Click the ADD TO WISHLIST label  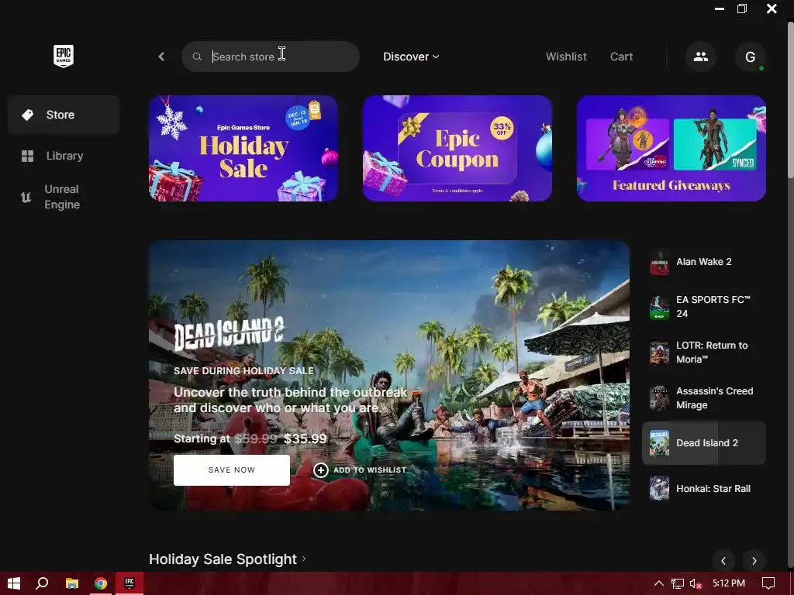(x=370, y=470)
